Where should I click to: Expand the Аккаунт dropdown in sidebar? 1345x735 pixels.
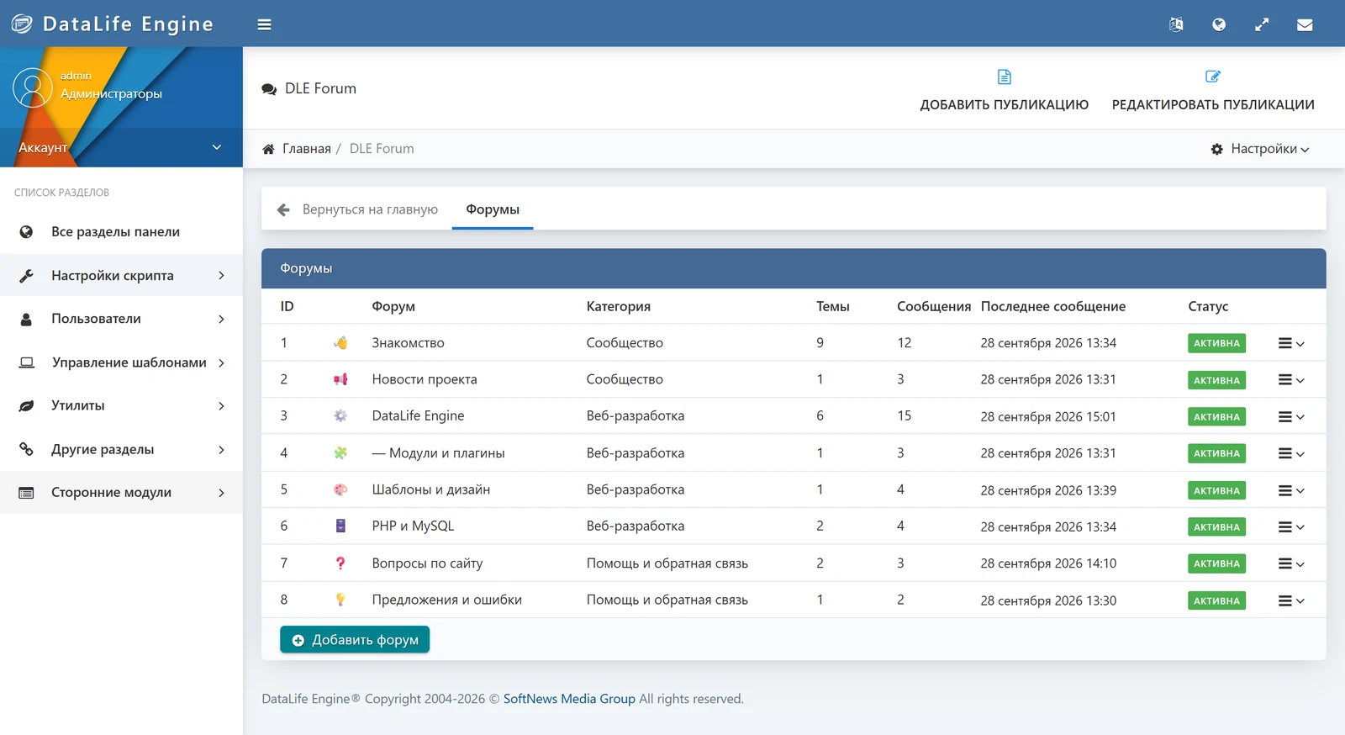tap(121, 147)
